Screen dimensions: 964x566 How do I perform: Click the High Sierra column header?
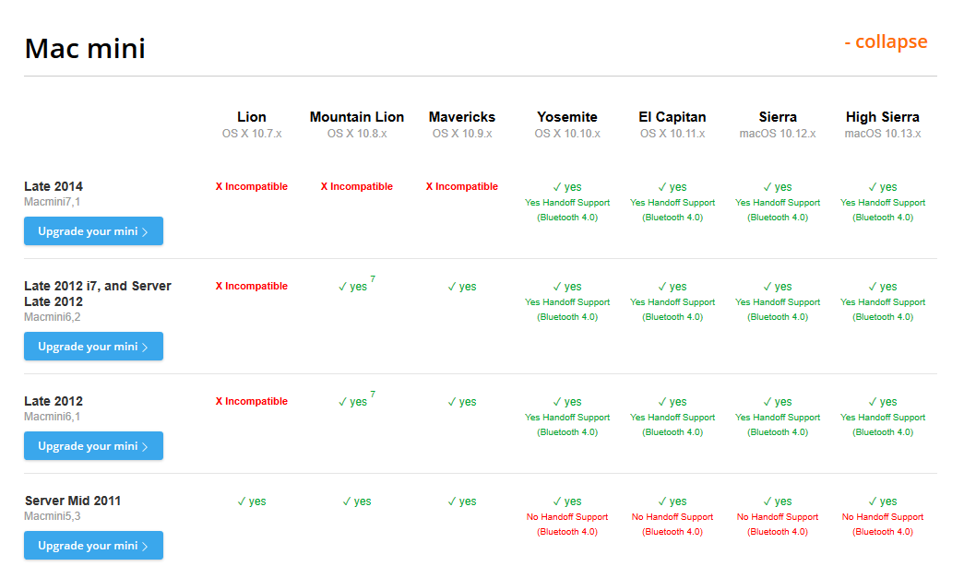point(883,117)
